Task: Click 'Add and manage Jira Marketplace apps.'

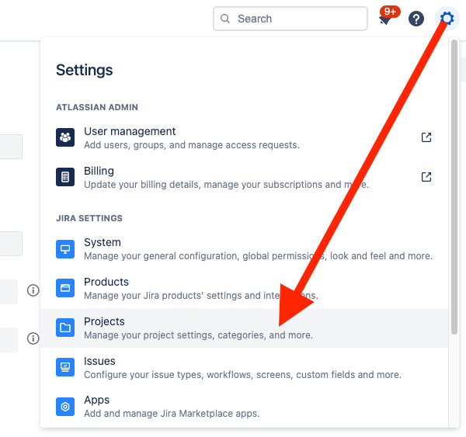Action: tap(172, 414)
